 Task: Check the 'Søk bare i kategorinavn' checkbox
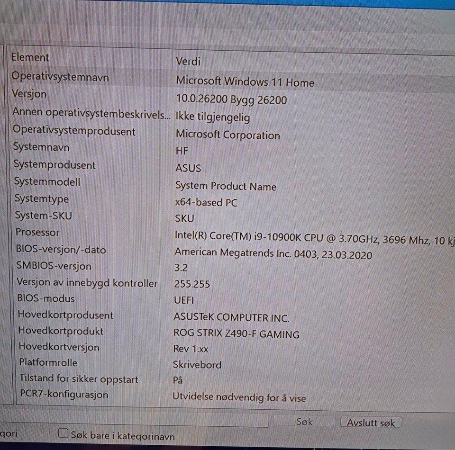coord(63,433)
